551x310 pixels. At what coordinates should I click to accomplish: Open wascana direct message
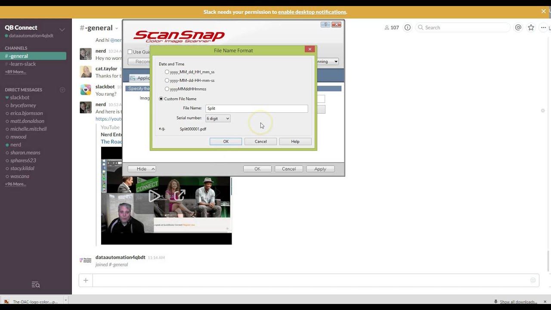click(20, 176)
